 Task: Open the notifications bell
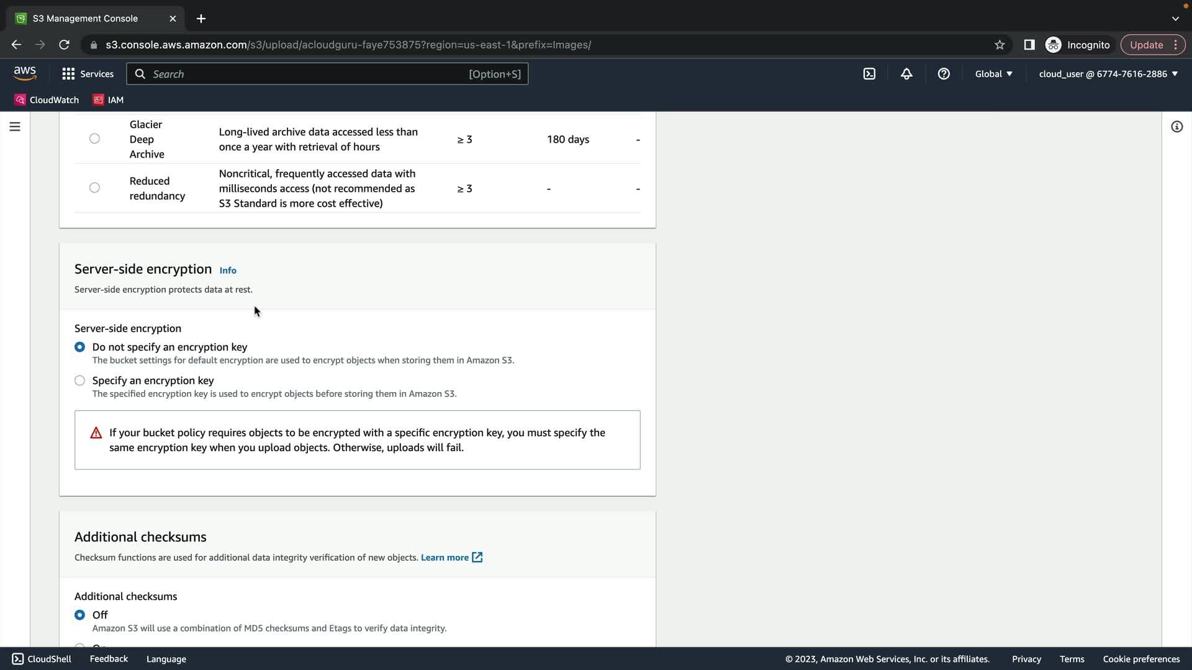pos(906,74)
